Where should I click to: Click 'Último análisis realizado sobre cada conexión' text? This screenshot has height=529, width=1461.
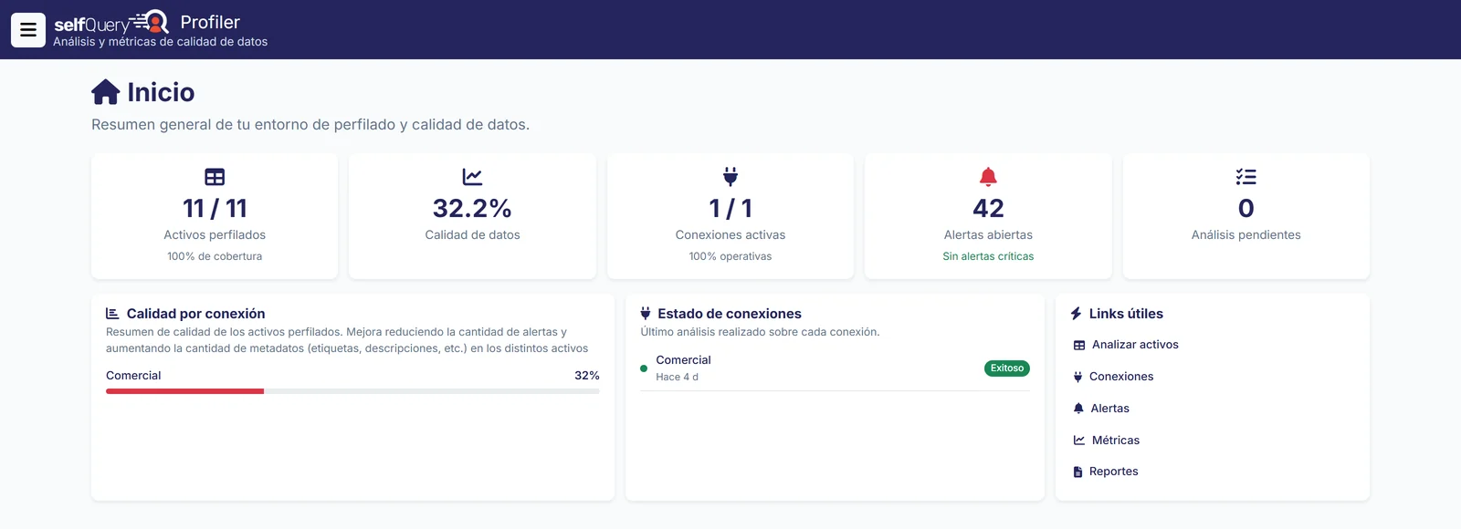(760, 332)
